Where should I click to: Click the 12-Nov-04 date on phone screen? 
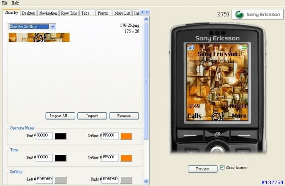(x=235, y=106)
